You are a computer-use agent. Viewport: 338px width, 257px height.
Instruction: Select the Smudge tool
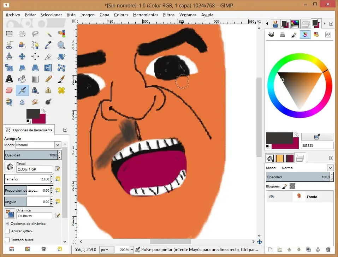(35, 102)
